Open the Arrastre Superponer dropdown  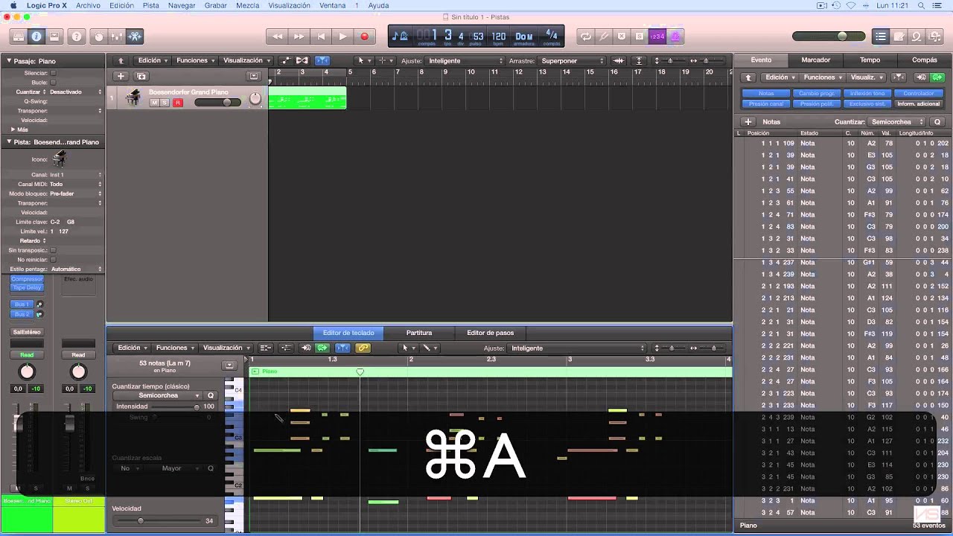pos(573,60)
